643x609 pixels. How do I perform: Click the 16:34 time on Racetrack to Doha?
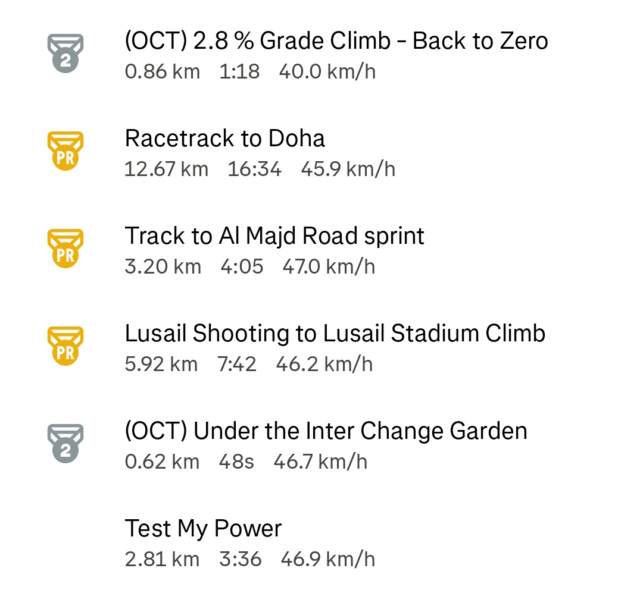(255, 169)
